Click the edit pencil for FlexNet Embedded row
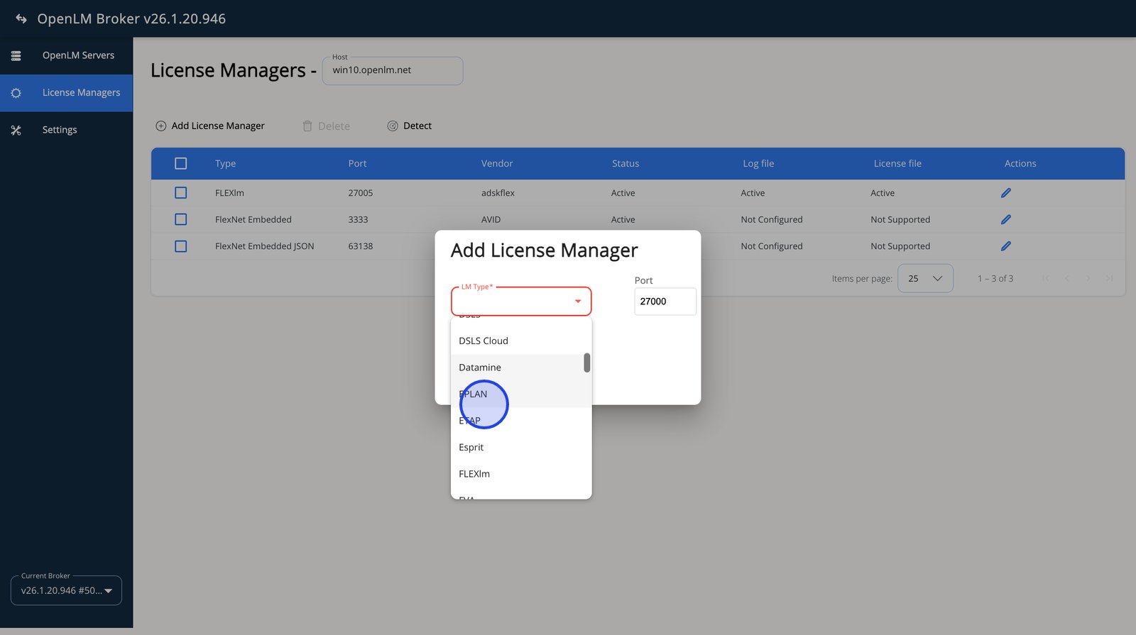The image size is (1136, 635). (x=1005, y=220)
